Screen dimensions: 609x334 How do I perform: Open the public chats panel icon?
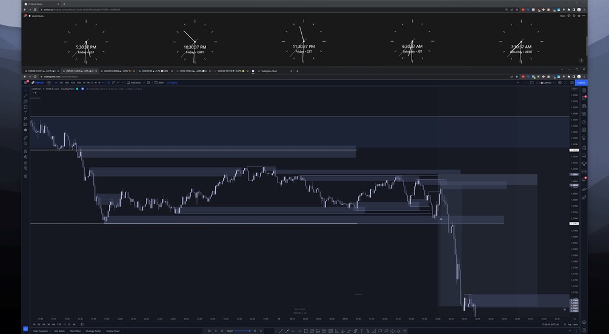584,148
